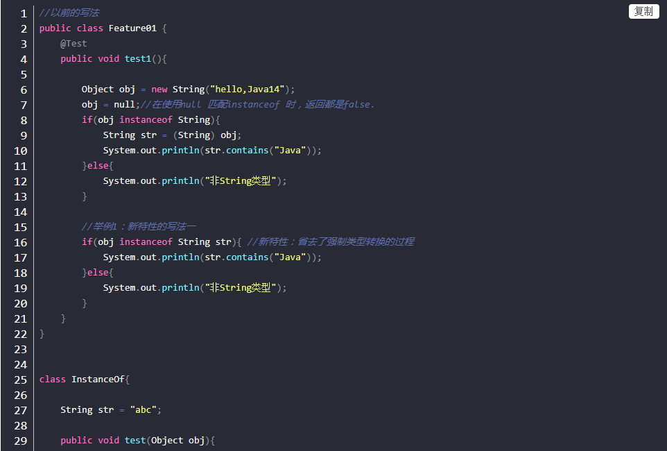Click 'println' on line 17
Image resolution: width=667 pixels, height=451 pixels.
[180, 257]
